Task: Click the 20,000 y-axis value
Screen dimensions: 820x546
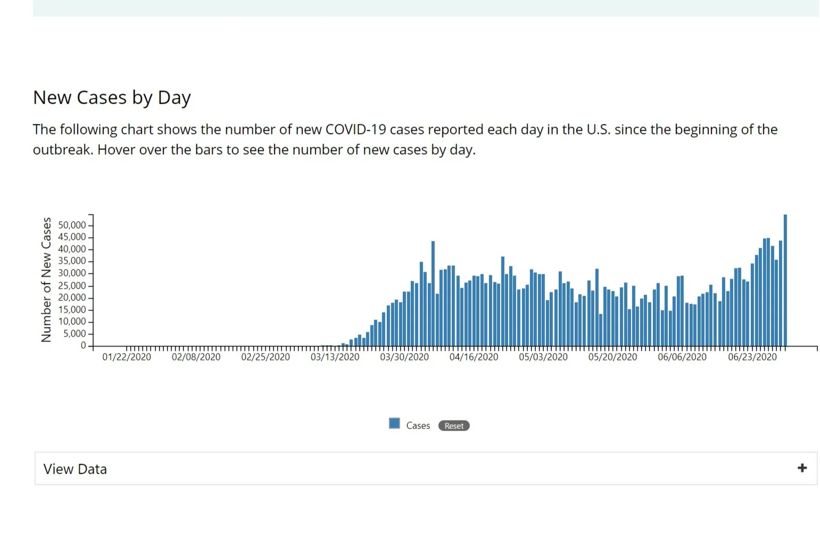Action: [x=72, y=298]
